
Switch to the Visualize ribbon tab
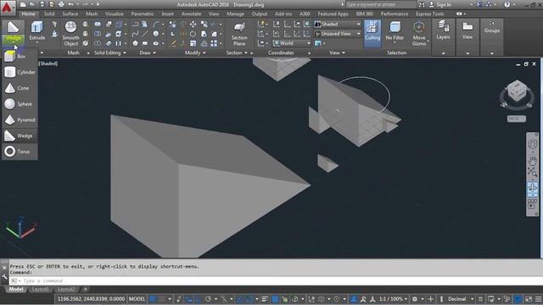[x=115, y=14]
